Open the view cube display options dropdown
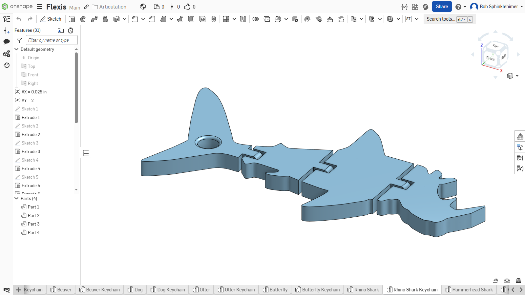This screenshot has width=525, height=295. coord(517,76)
